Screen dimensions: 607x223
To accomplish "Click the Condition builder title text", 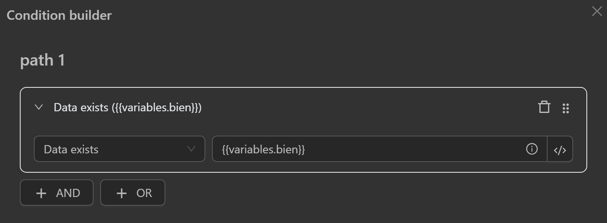I will tap(59, 15).
